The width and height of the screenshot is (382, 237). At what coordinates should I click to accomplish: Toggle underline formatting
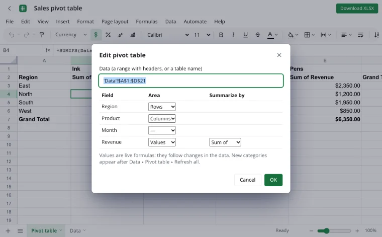[245, 35]
